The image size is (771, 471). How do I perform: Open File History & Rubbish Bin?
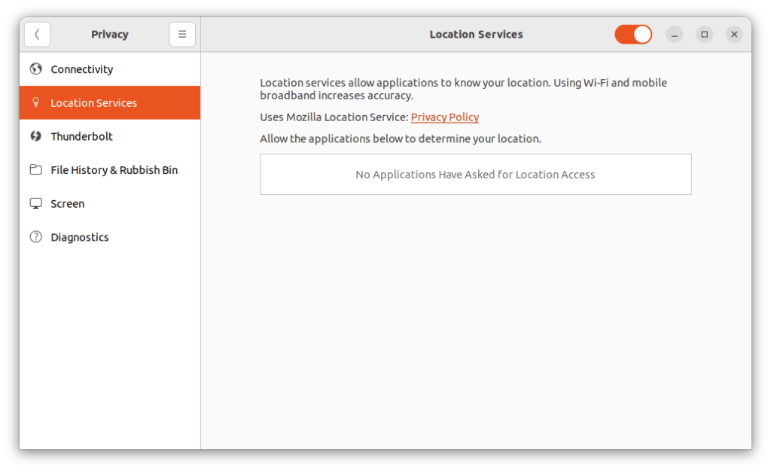[x=110, y=170]
